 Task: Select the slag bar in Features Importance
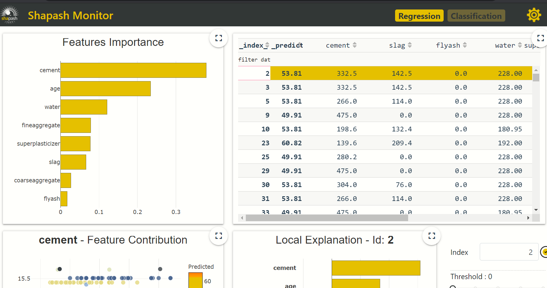point(73,162)
